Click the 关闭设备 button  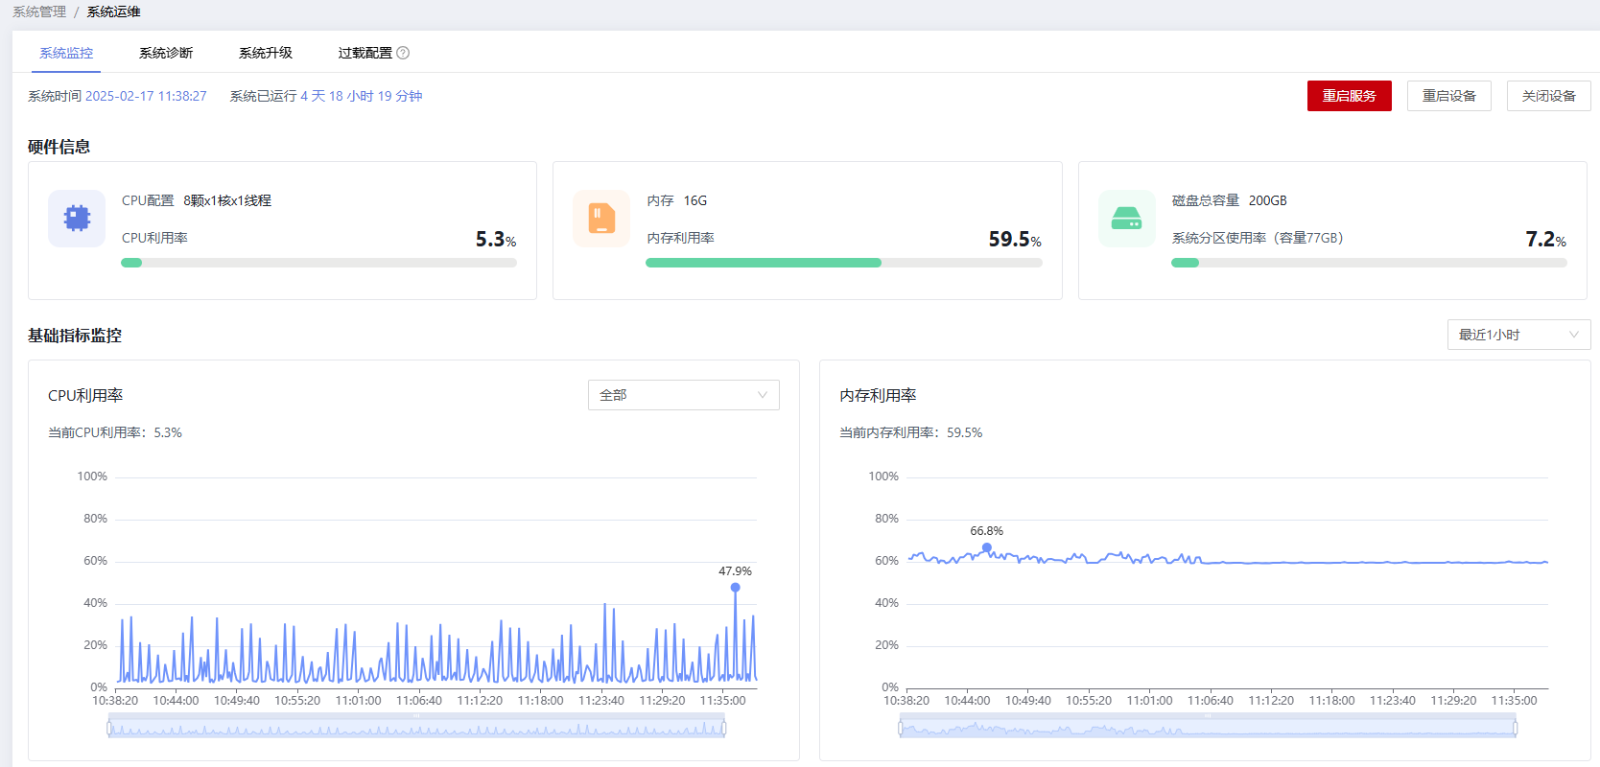[1548, 96]
